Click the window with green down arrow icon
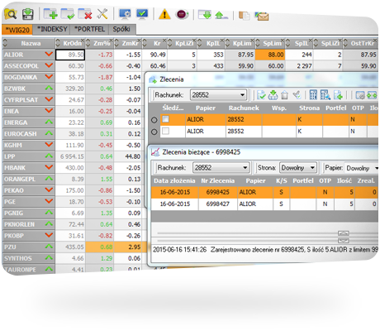The image size is (380, 331). [x=205, y=14]
